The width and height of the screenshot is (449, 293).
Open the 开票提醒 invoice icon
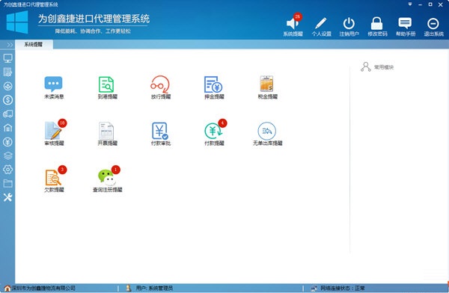(x=106, y=131)
